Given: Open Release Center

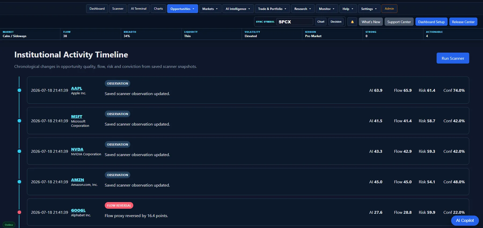Looking at the screenshot, I should (463, 22).
